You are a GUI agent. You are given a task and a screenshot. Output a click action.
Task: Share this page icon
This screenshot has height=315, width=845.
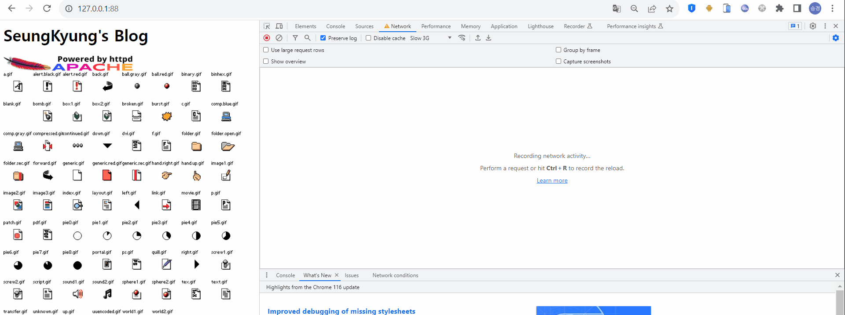coord(652,8)
